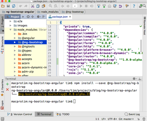Select the Terminal tool tab
The height and width of the screenshot is (121, 147).
pos(44,114)
